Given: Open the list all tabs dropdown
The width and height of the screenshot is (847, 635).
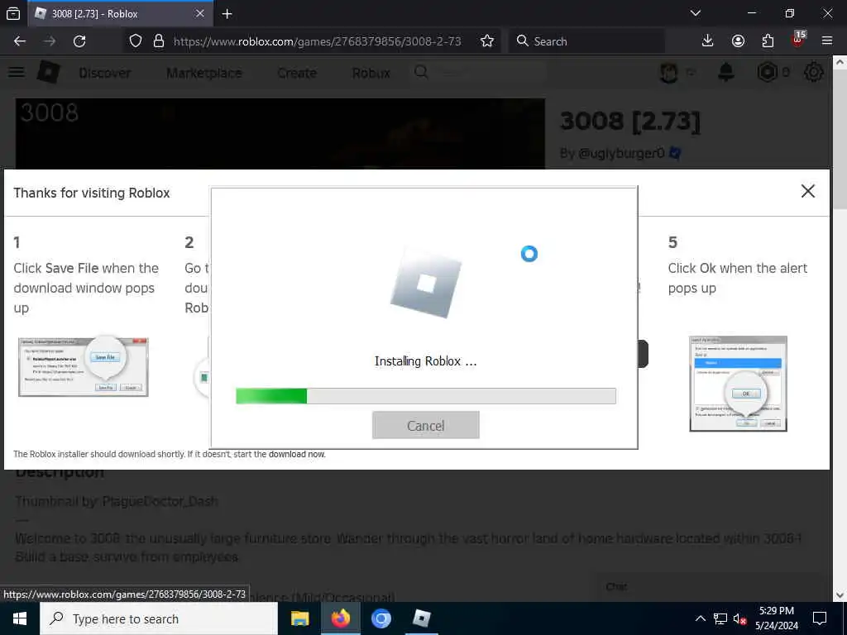Looking at the screenshot, I should (696, 13).
